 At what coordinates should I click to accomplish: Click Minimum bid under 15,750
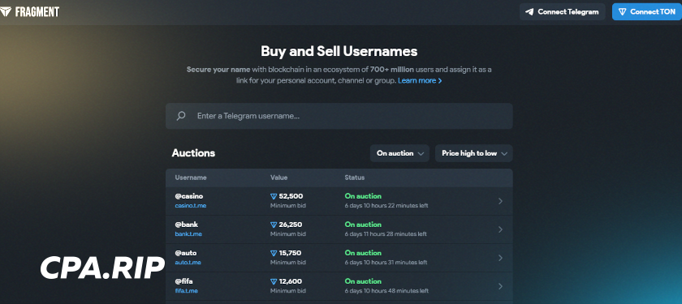[x=288, y=263]
